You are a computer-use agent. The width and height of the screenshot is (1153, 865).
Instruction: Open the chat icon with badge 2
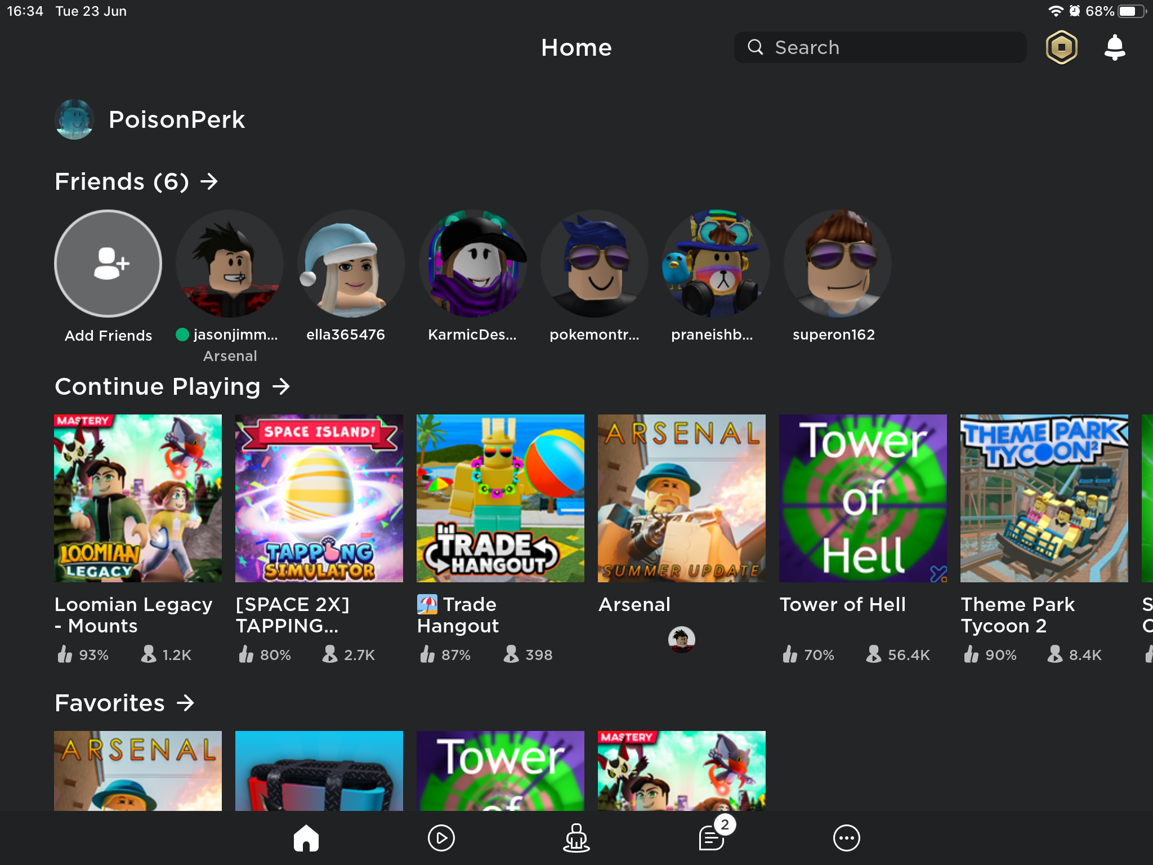tap(712, 838)
